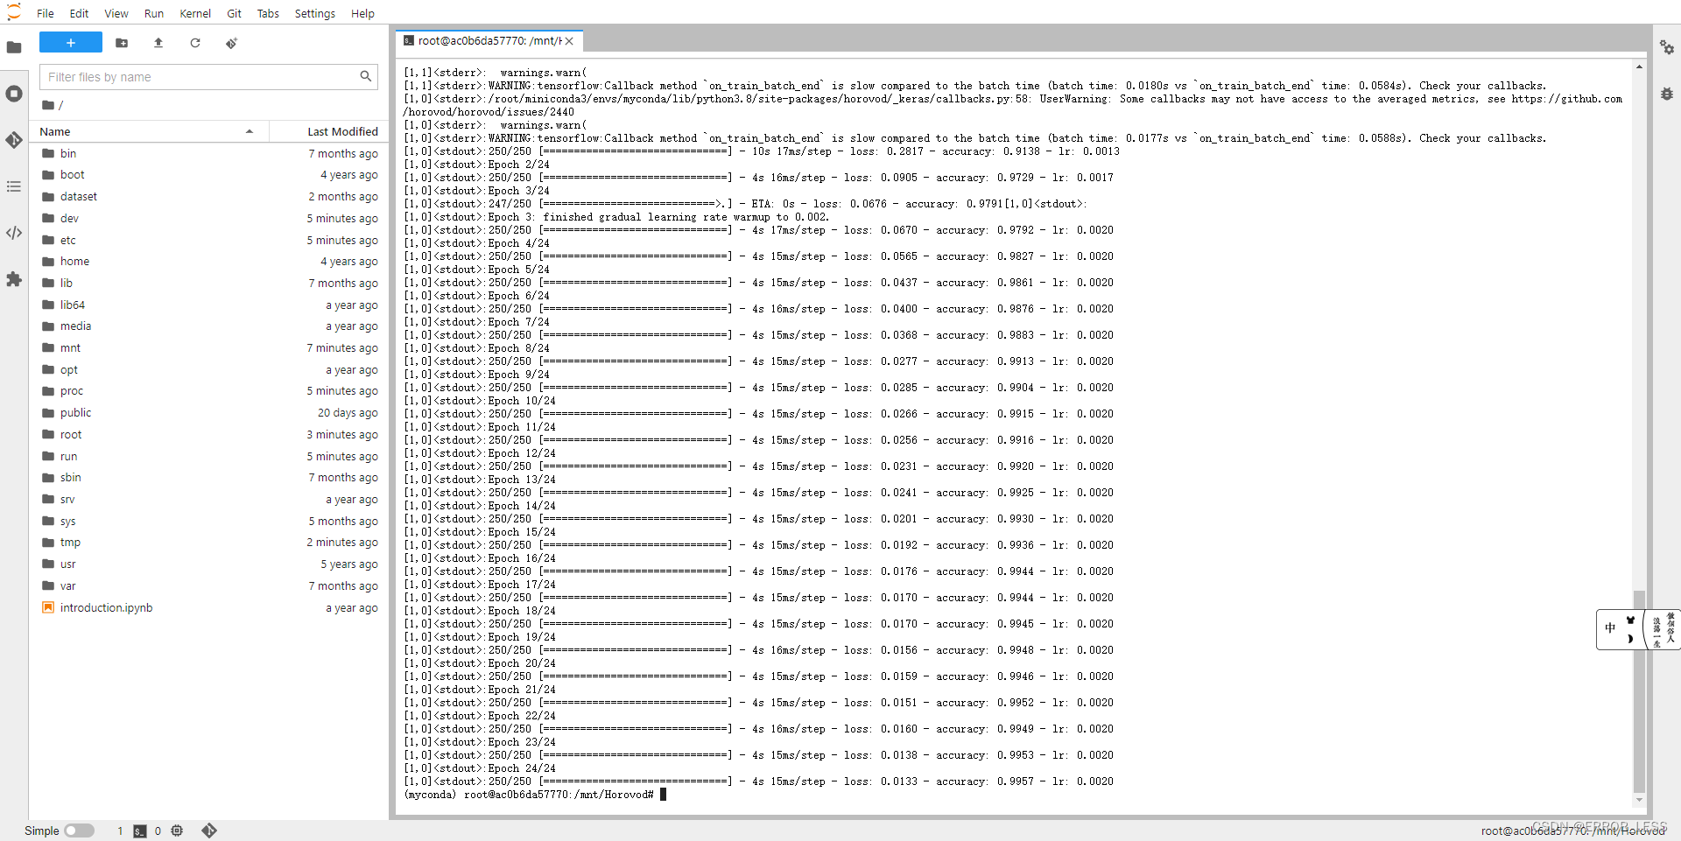Open the Kernel menu

[x=195, y=13]
